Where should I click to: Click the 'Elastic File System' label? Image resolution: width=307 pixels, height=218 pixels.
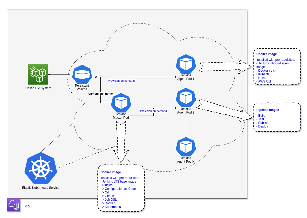tap(38, 88)
